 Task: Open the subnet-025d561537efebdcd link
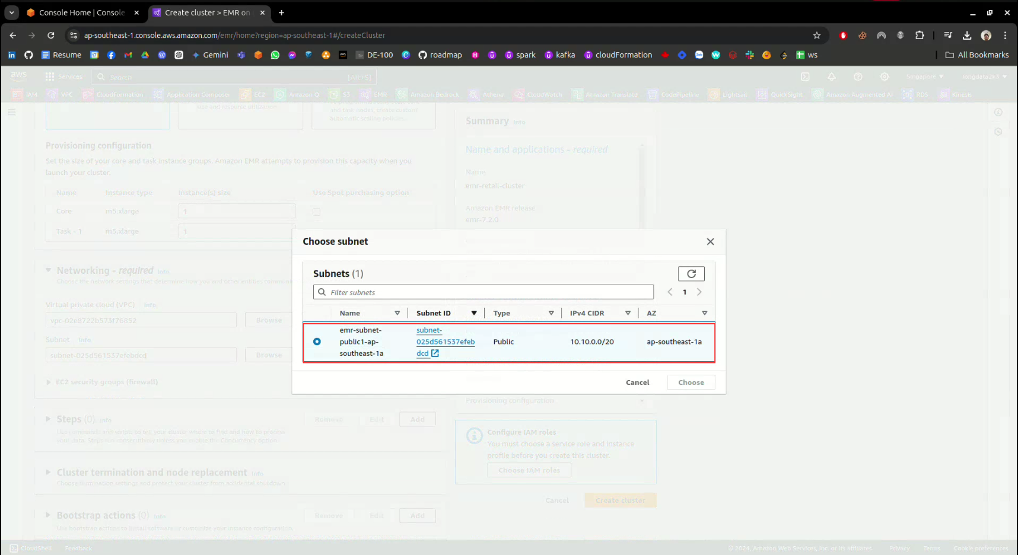[445, 342]
